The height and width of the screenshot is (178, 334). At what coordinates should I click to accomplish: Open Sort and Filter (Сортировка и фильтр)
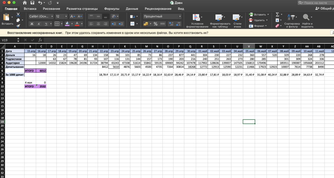292,21
